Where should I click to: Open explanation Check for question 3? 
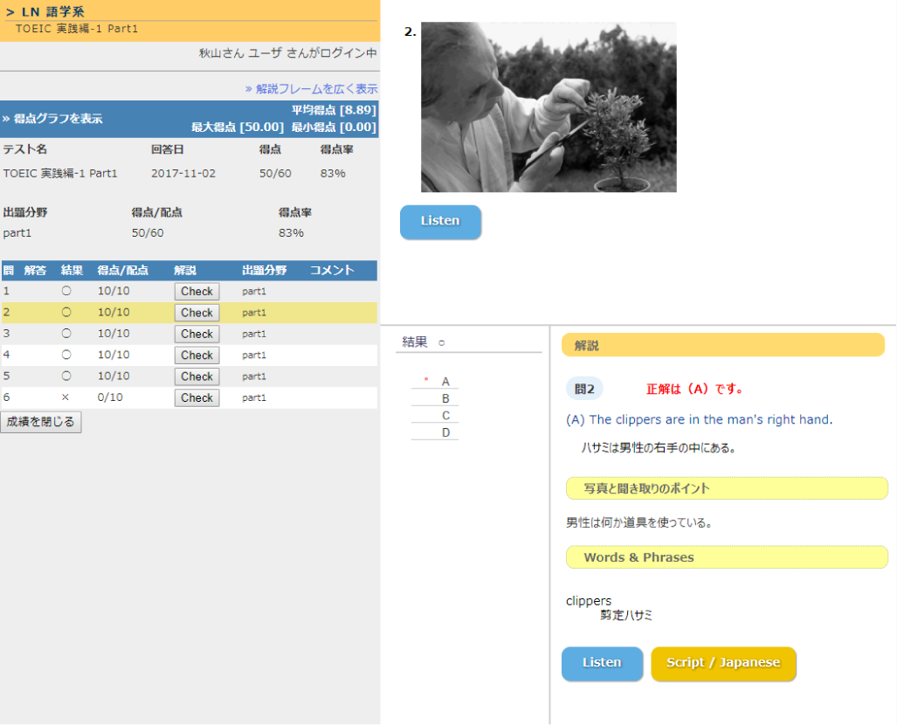pos(197,334)
